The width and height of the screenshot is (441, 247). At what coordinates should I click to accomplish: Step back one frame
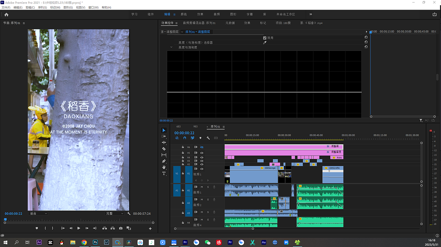point(71,228)
